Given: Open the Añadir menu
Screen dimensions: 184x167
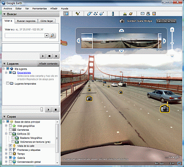Looking at the screenshot, I should (54, 9).
